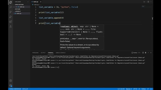
Task: Select main.py under Open Editors
Action: (22, 7)
